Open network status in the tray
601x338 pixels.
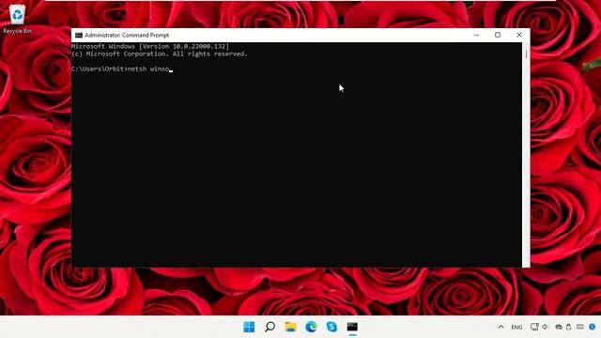(534, 327)
